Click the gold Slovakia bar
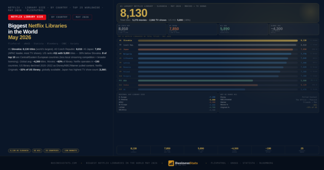 point(218,40)
